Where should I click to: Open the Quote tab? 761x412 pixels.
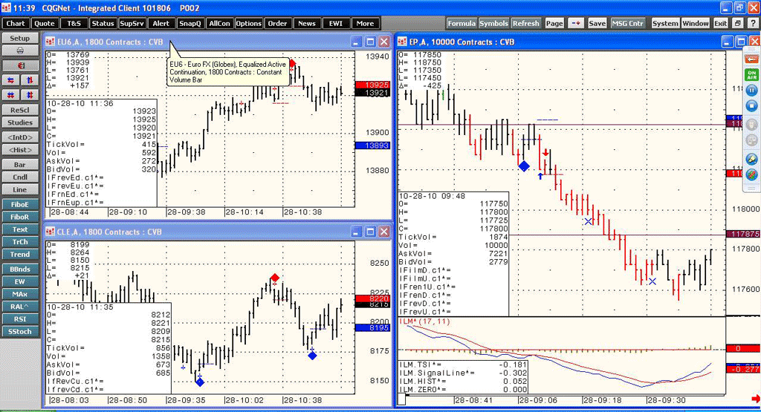(44, 23)
